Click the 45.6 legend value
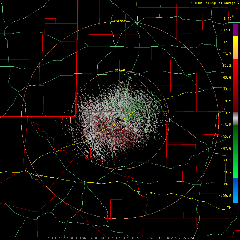The image size is (240, 240). [227, 77]
